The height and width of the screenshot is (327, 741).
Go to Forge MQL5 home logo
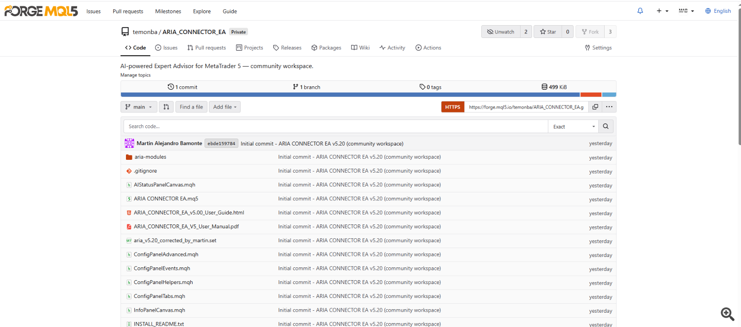coord(41,11)
